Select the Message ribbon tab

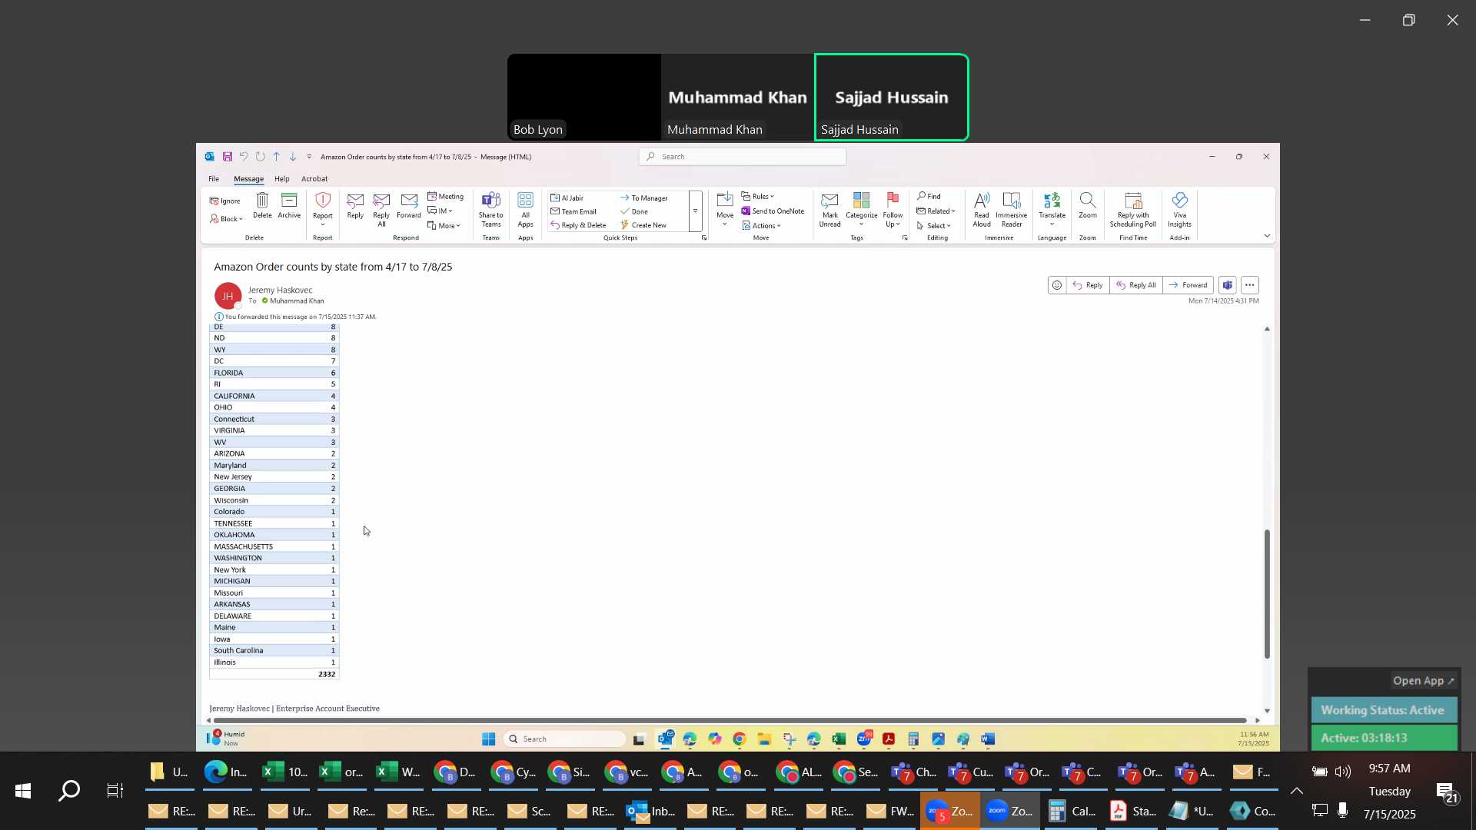[248, 179]
